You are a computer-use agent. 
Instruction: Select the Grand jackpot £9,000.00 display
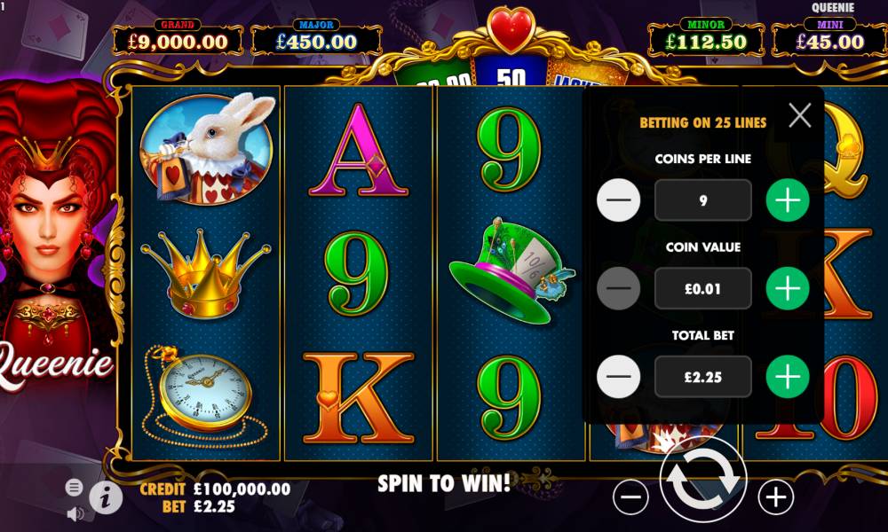(178, 37)
